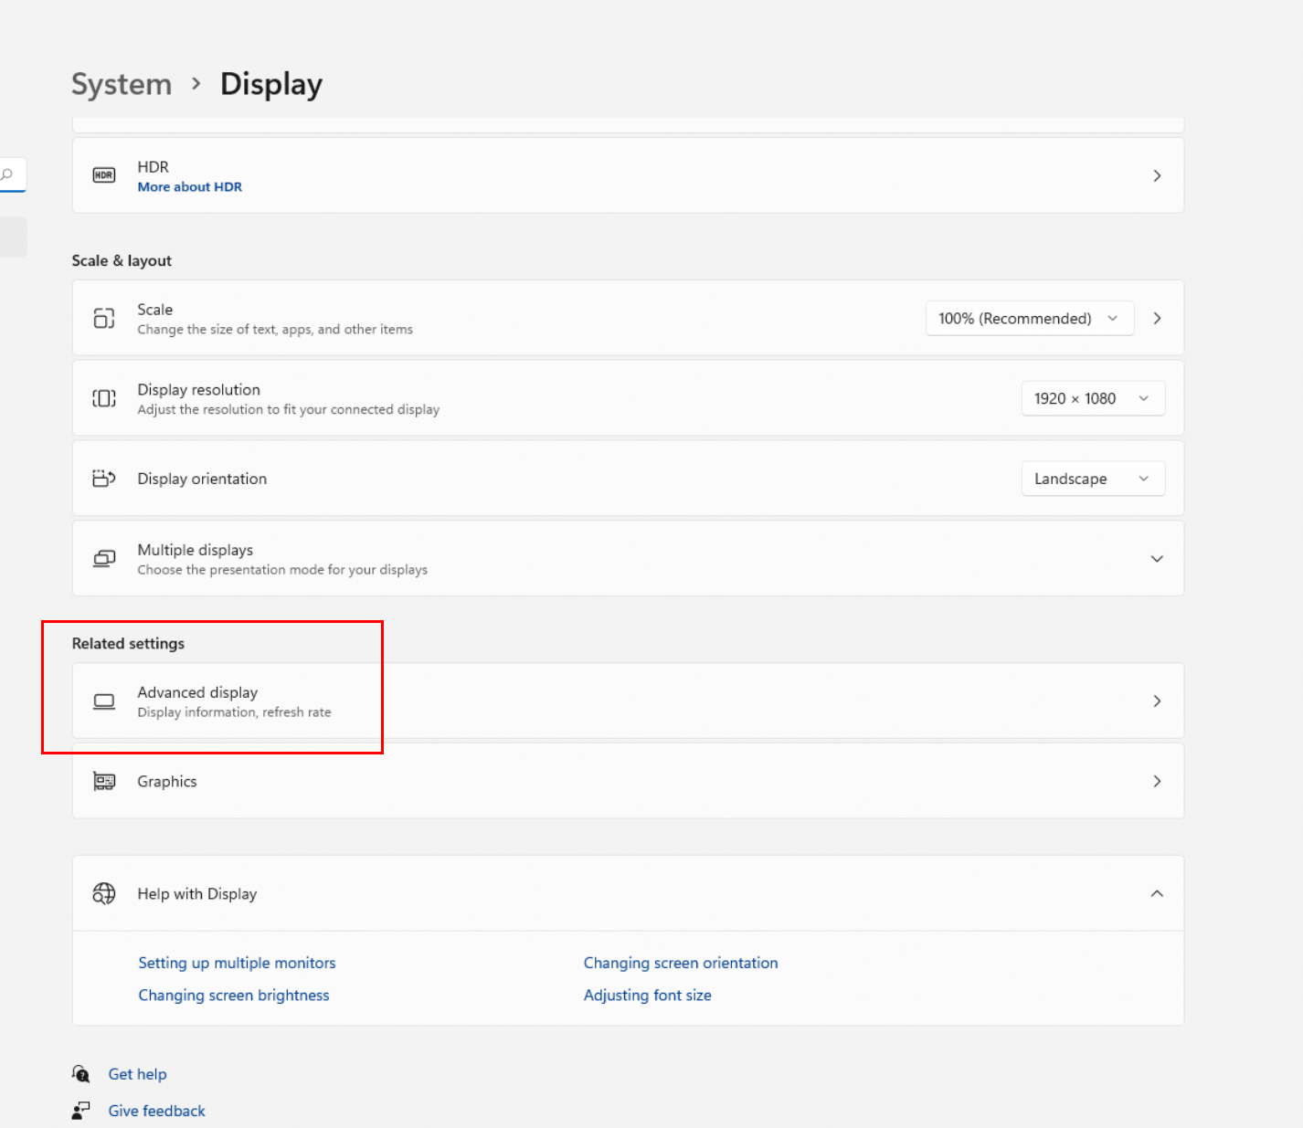Click the Advanced display laptop icon
Screen dimensions: 1303x1128
104,701
